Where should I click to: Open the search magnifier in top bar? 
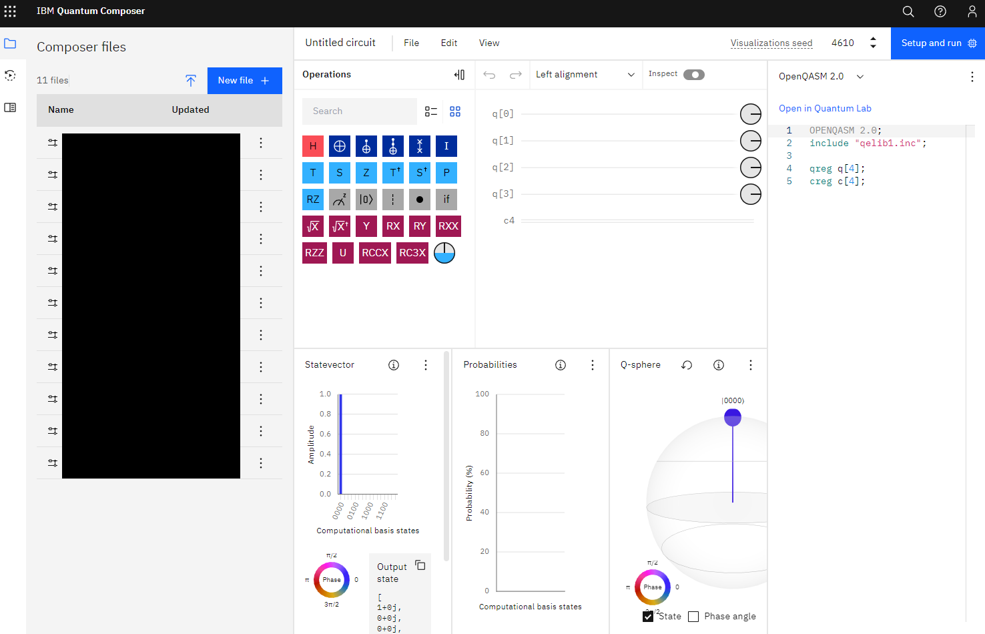coord(908,11)
